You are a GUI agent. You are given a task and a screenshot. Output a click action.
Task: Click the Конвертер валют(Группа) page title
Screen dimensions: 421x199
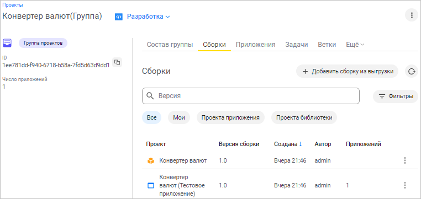[x=52, y=16]
